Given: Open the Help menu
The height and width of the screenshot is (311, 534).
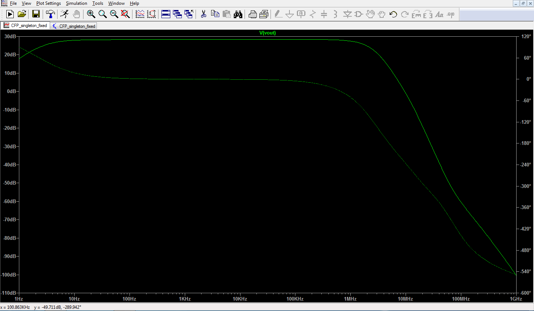Looking at the screenshot, I should tap(134, 3).
